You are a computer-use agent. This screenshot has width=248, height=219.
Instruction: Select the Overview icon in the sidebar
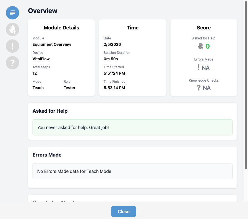tap(12, 13)
